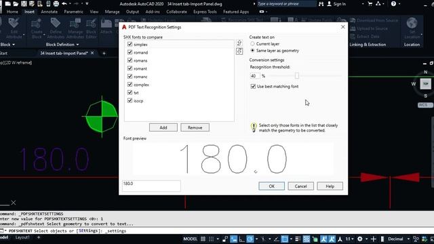Uncheck the isocp font checkbox
This screenshot has width=434, height=244.
point(130,100)
